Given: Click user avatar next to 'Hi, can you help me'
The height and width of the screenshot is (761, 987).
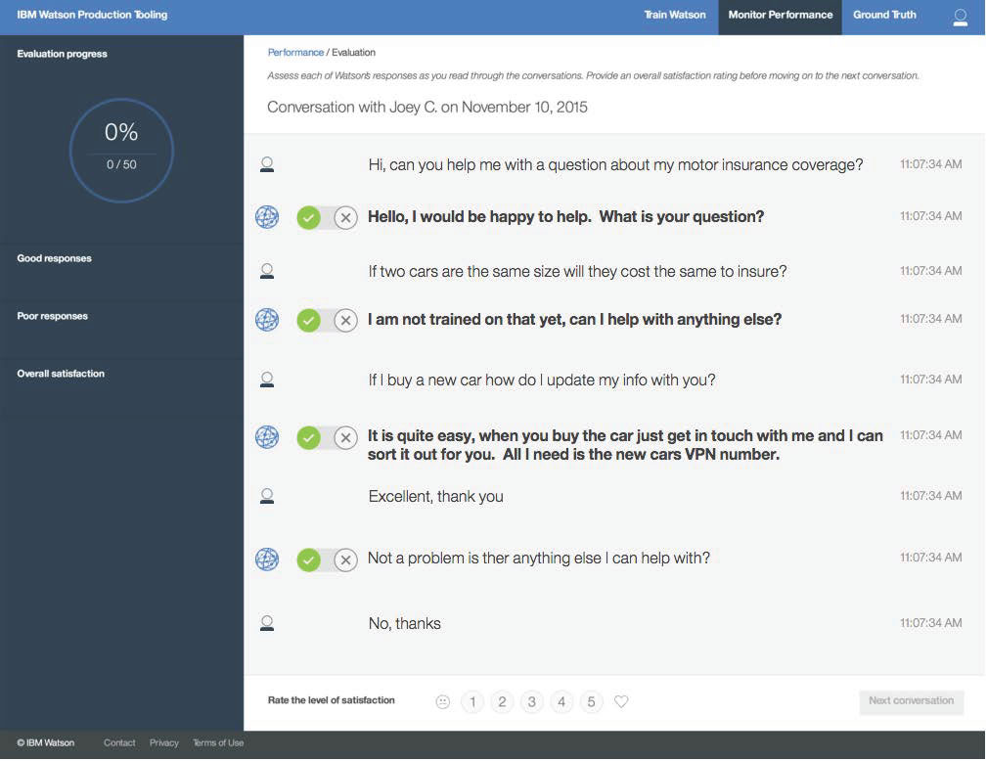Looking at the screenshot, I should [267, 165].
